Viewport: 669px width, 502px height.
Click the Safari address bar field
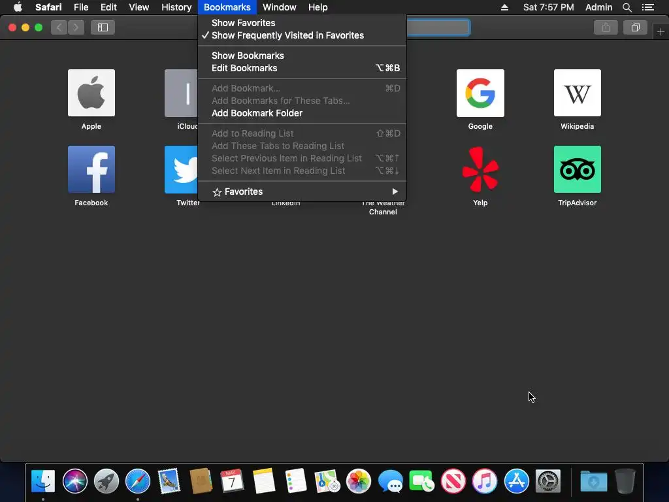(438, 27)
